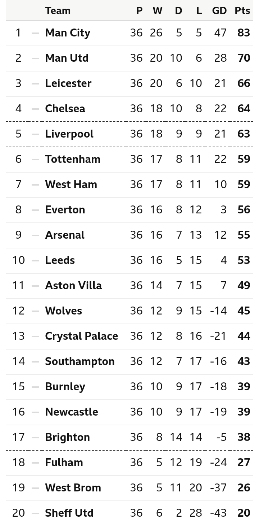
Task: Go to the Arsenal team link
Action: (x=65, y=235)
